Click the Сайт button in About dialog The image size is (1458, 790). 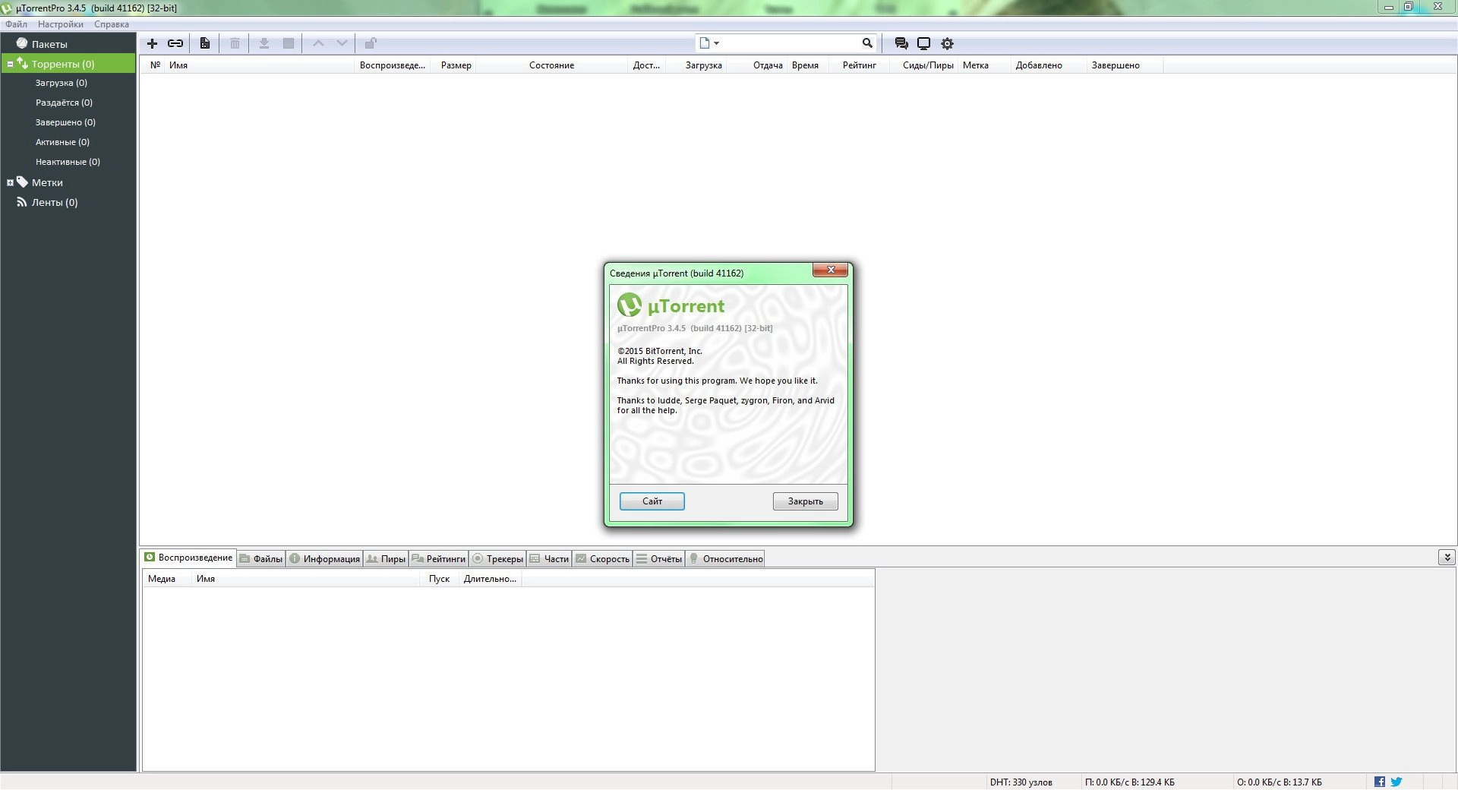coord(652,501)
